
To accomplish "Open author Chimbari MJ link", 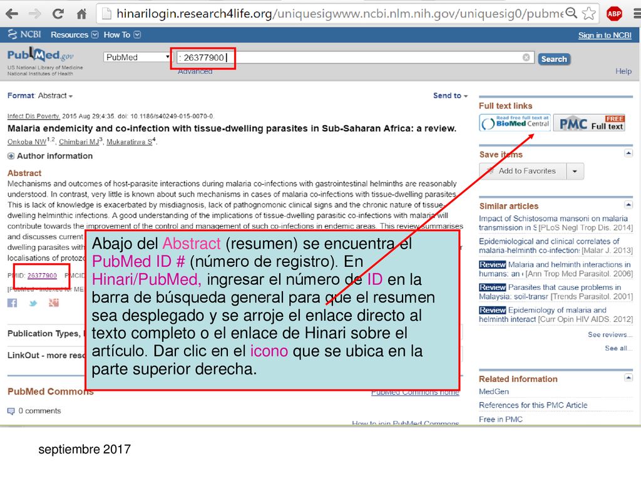I will point(79,142).
